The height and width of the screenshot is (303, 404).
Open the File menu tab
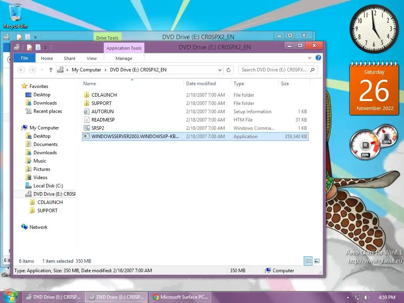[24, 58]
